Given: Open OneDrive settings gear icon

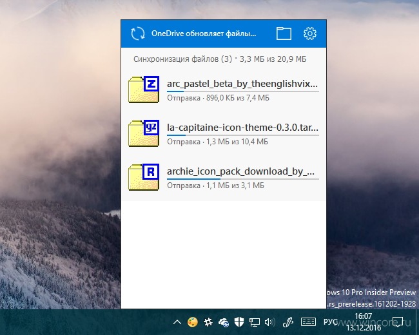Looking at the screenshot, I should pos(310,33).
